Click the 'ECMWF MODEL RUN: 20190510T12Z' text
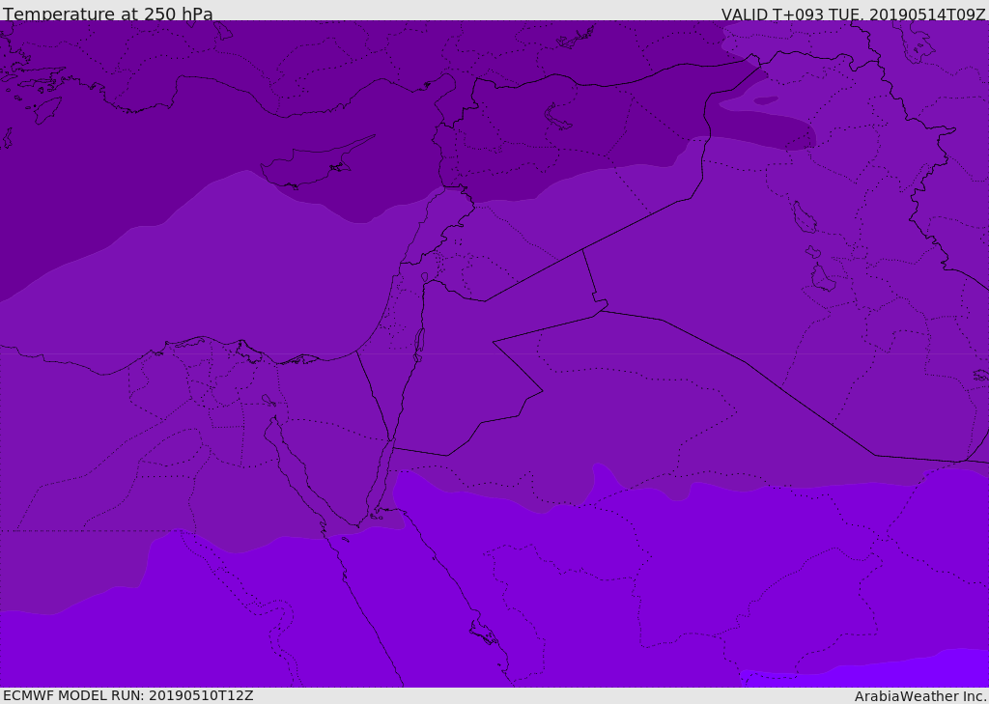Viewport: 989px width, 704px height. [128, 695]
